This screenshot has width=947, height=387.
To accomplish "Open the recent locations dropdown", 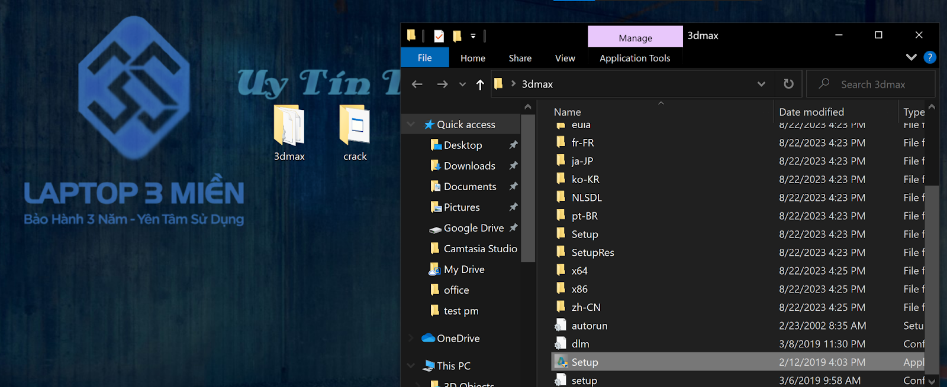I will (x=462, y=84).
